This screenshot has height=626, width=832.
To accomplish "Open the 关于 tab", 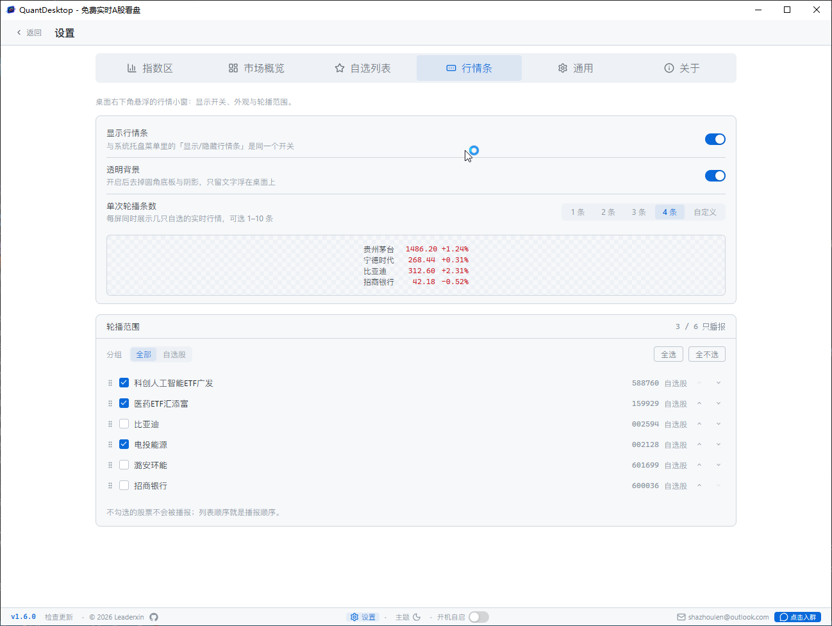I will pos(682,68).
